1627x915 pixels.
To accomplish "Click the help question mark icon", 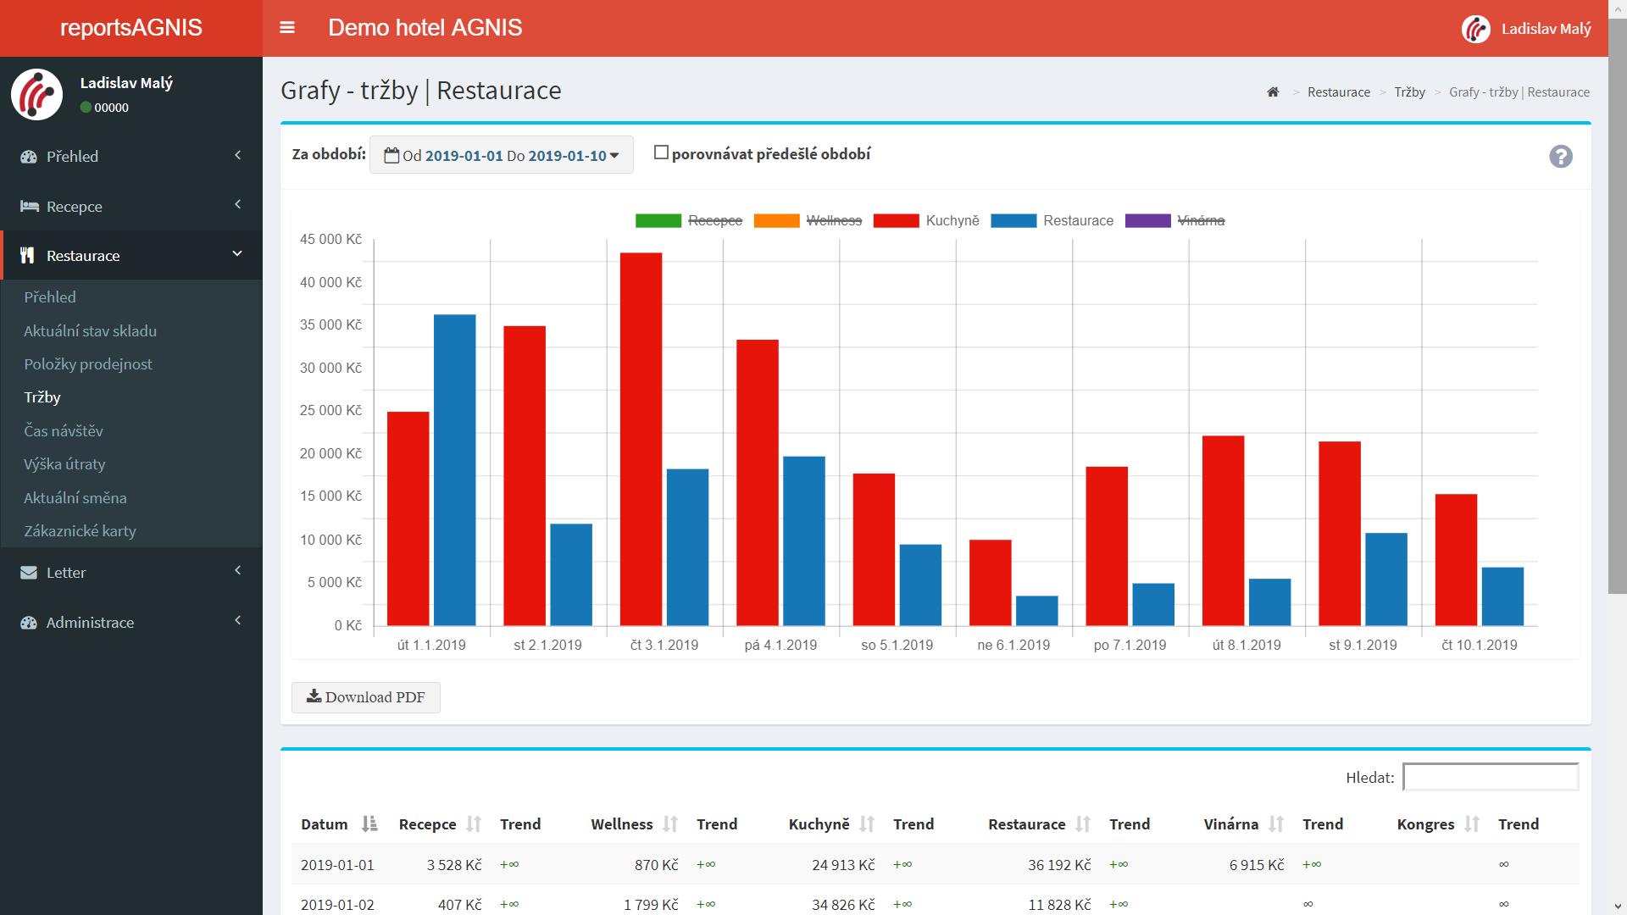I will click(x=1560, y=157).
